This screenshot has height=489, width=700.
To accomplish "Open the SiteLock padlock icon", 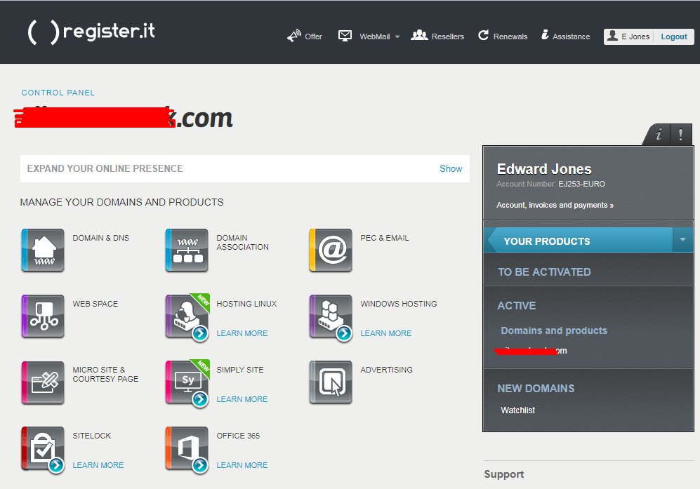I will [x=43, y=448].
